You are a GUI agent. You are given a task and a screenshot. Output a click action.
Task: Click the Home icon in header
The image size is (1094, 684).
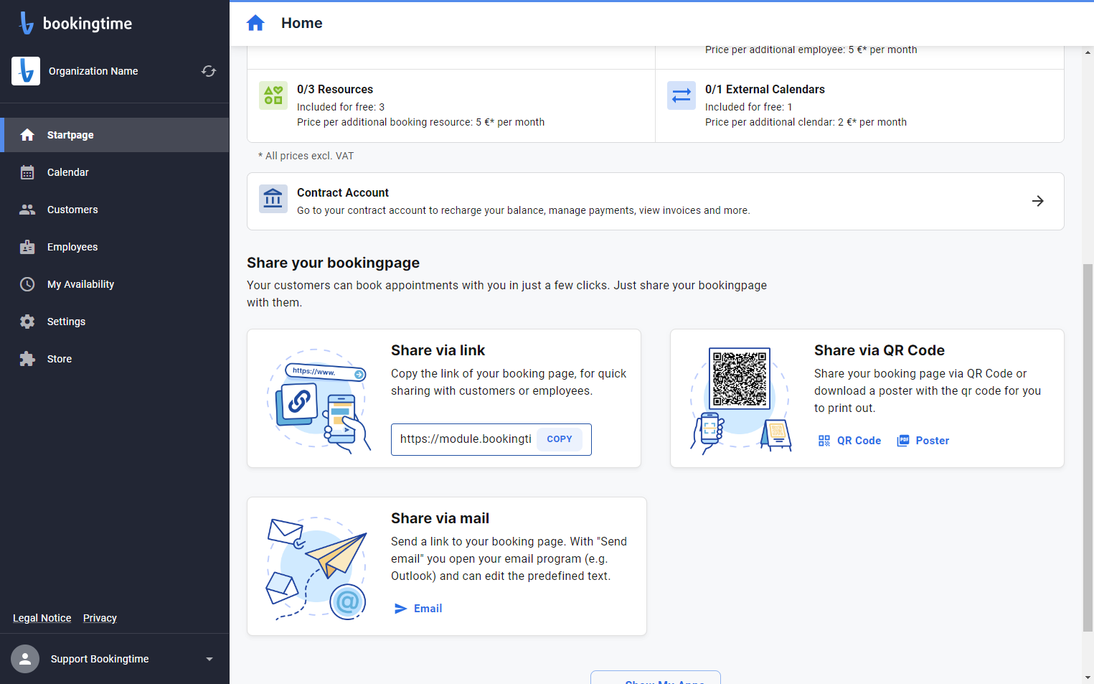[x=255, y=23]
